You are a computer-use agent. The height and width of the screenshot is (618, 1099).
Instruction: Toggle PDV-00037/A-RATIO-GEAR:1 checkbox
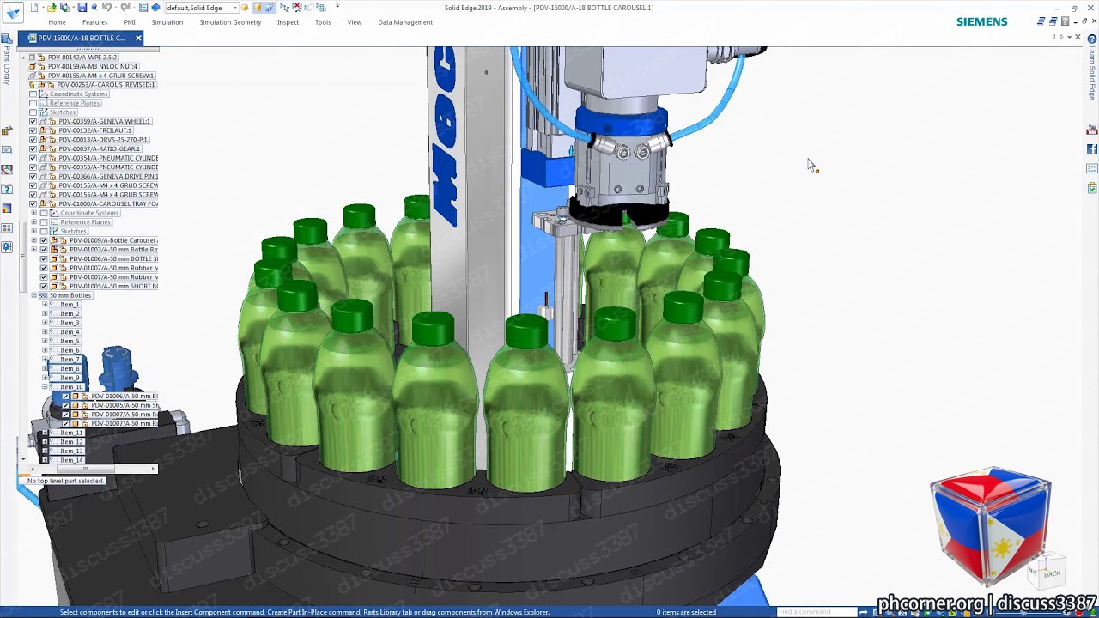point(33,149)
